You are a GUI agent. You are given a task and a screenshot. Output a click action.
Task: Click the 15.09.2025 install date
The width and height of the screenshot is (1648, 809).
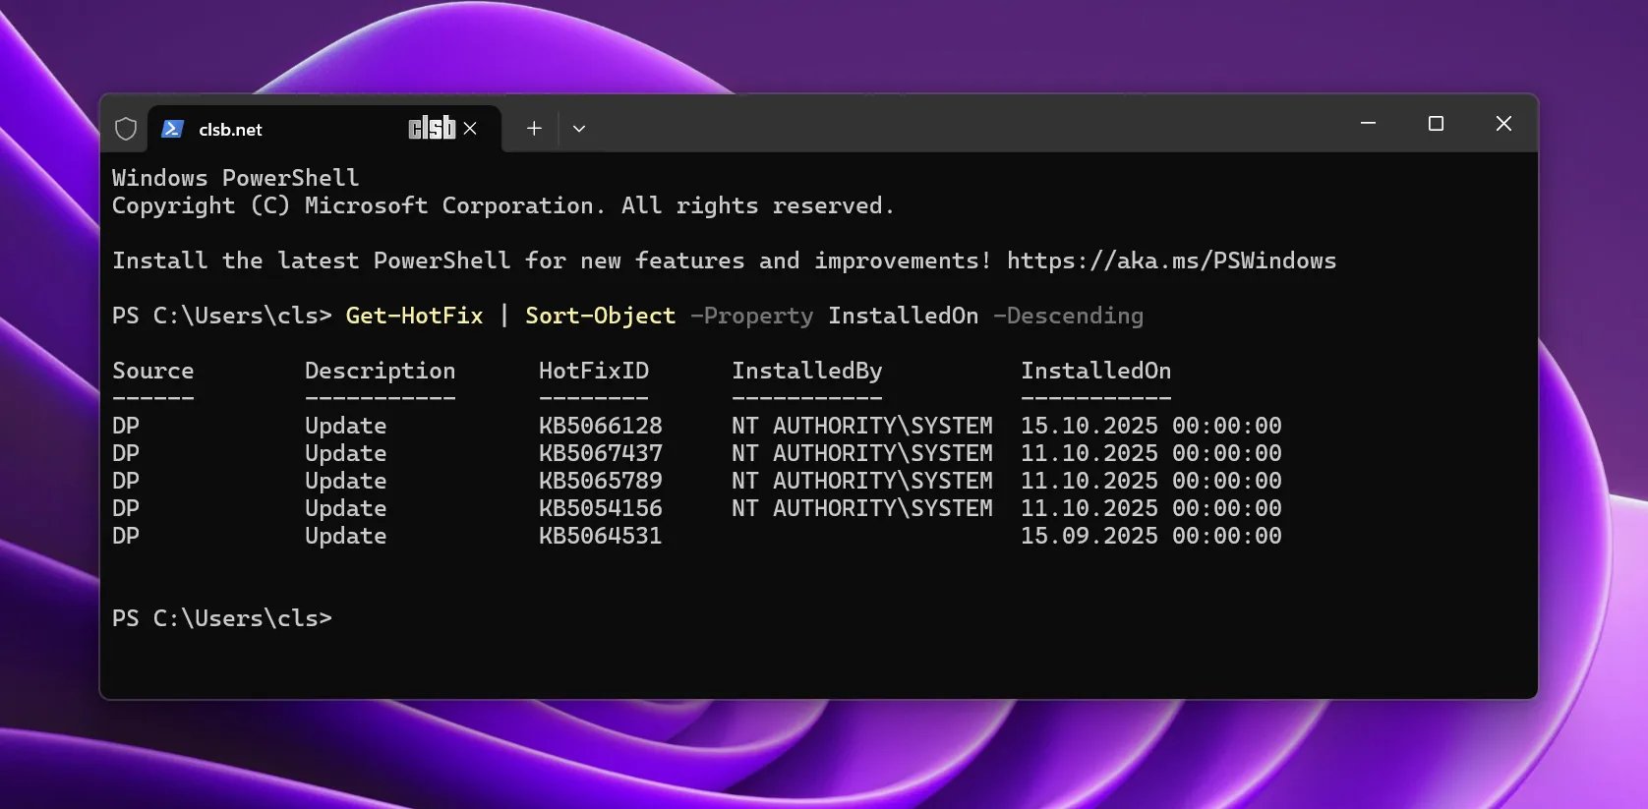click(x=1089, y=536)
